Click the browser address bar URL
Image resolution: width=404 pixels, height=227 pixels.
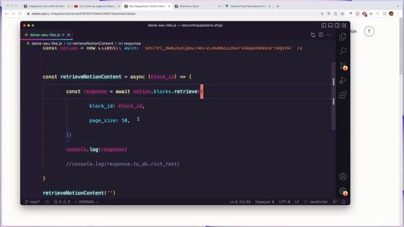coord(83,14)
